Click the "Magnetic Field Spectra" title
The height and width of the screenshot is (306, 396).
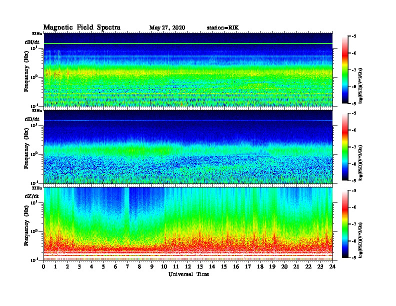point(82,27)
